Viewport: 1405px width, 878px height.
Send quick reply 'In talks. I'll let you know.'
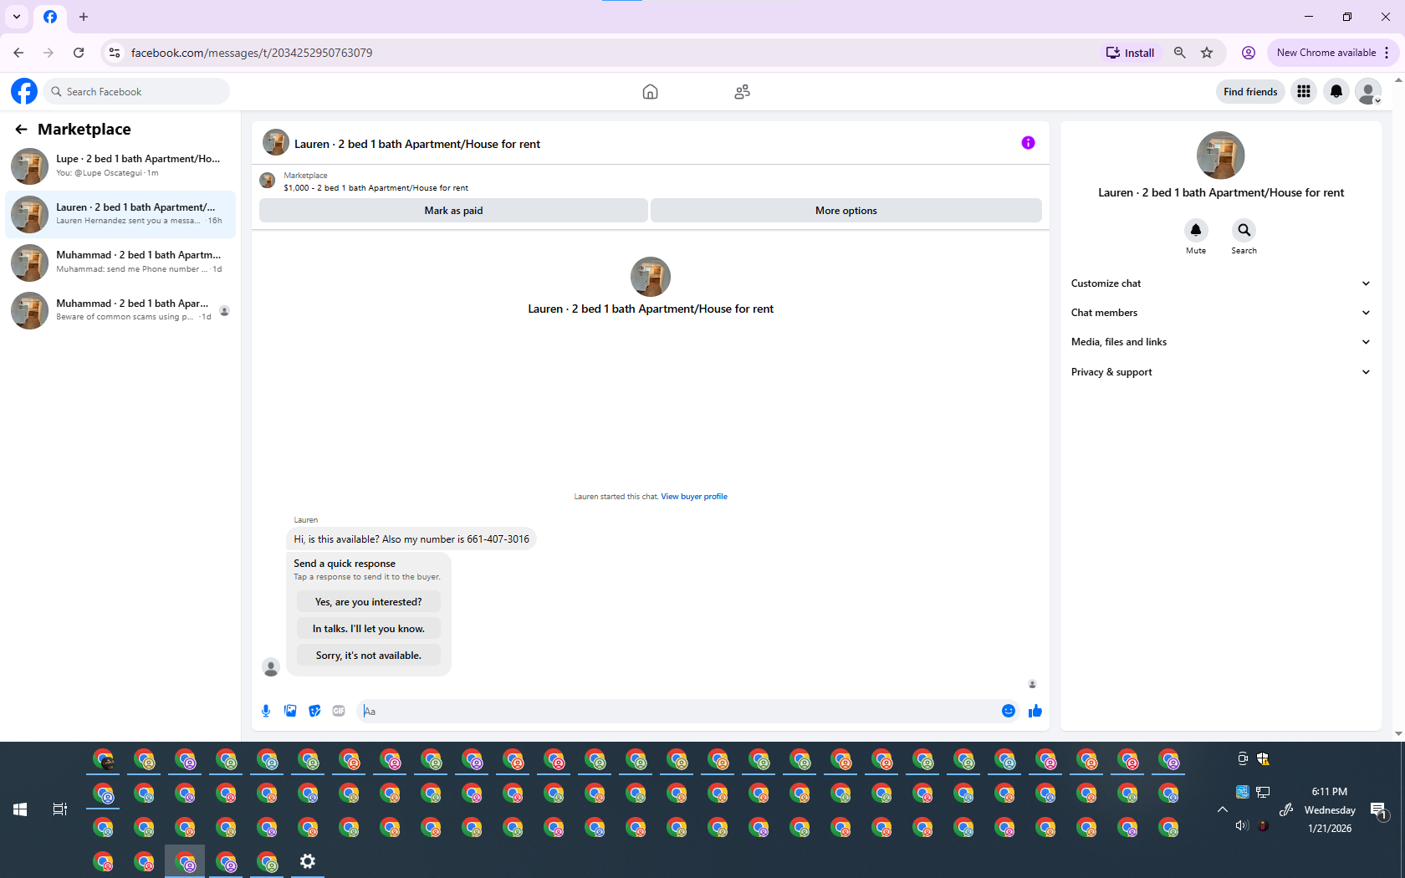[368, 629]
